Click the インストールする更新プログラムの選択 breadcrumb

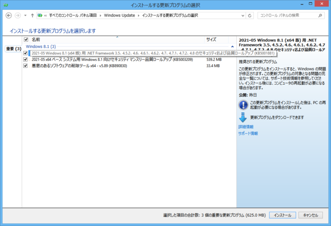coord(170,16)
